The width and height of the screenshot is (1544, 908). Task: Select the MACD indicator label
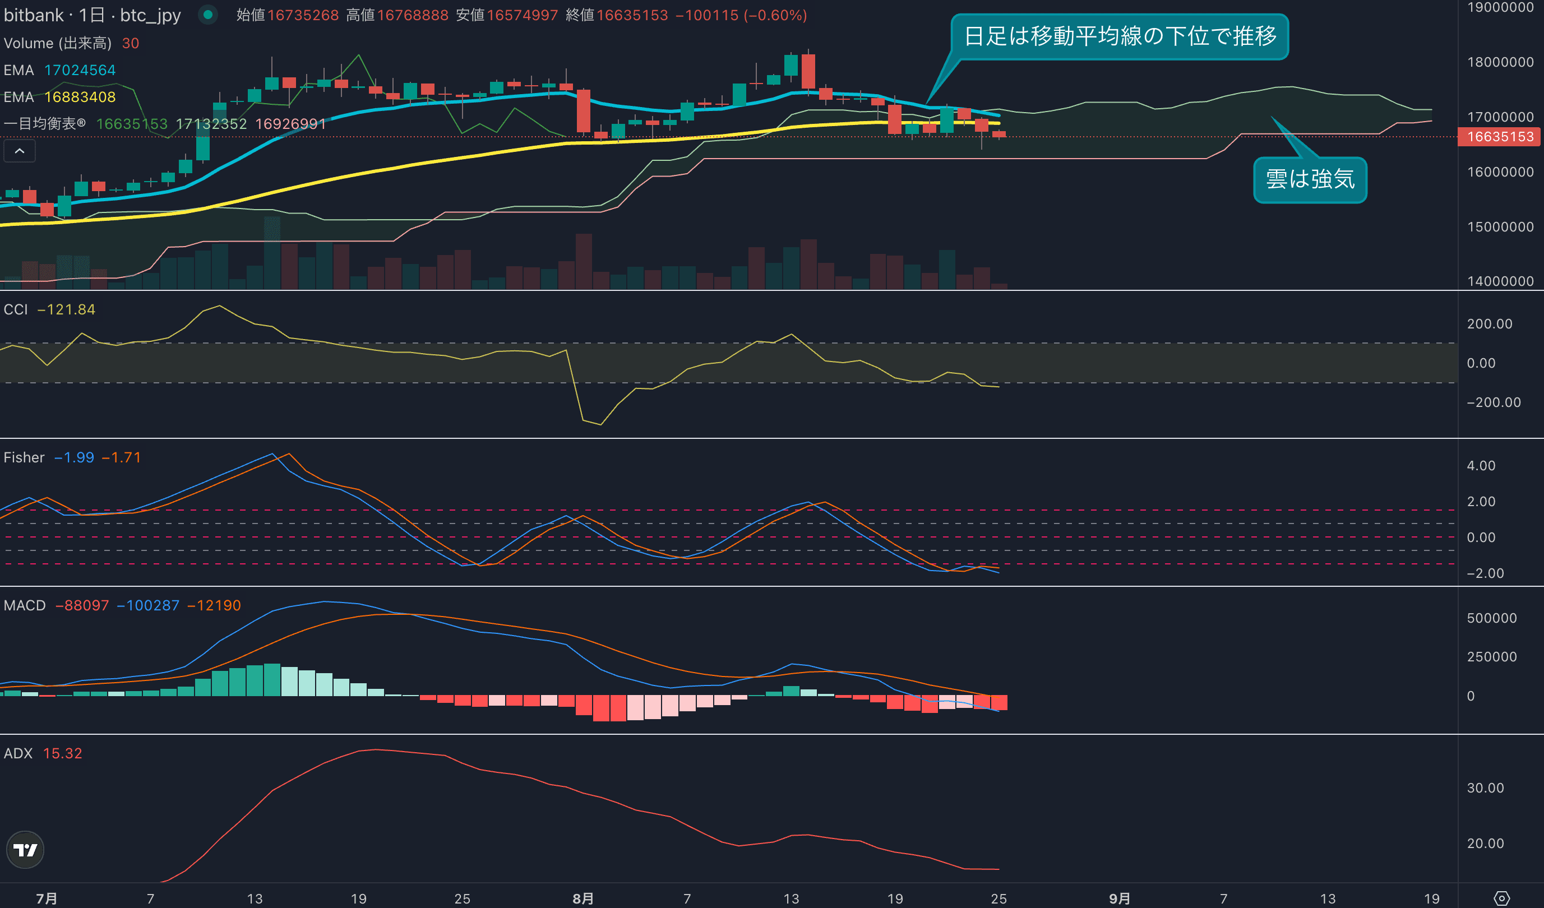tap(25, 605)
